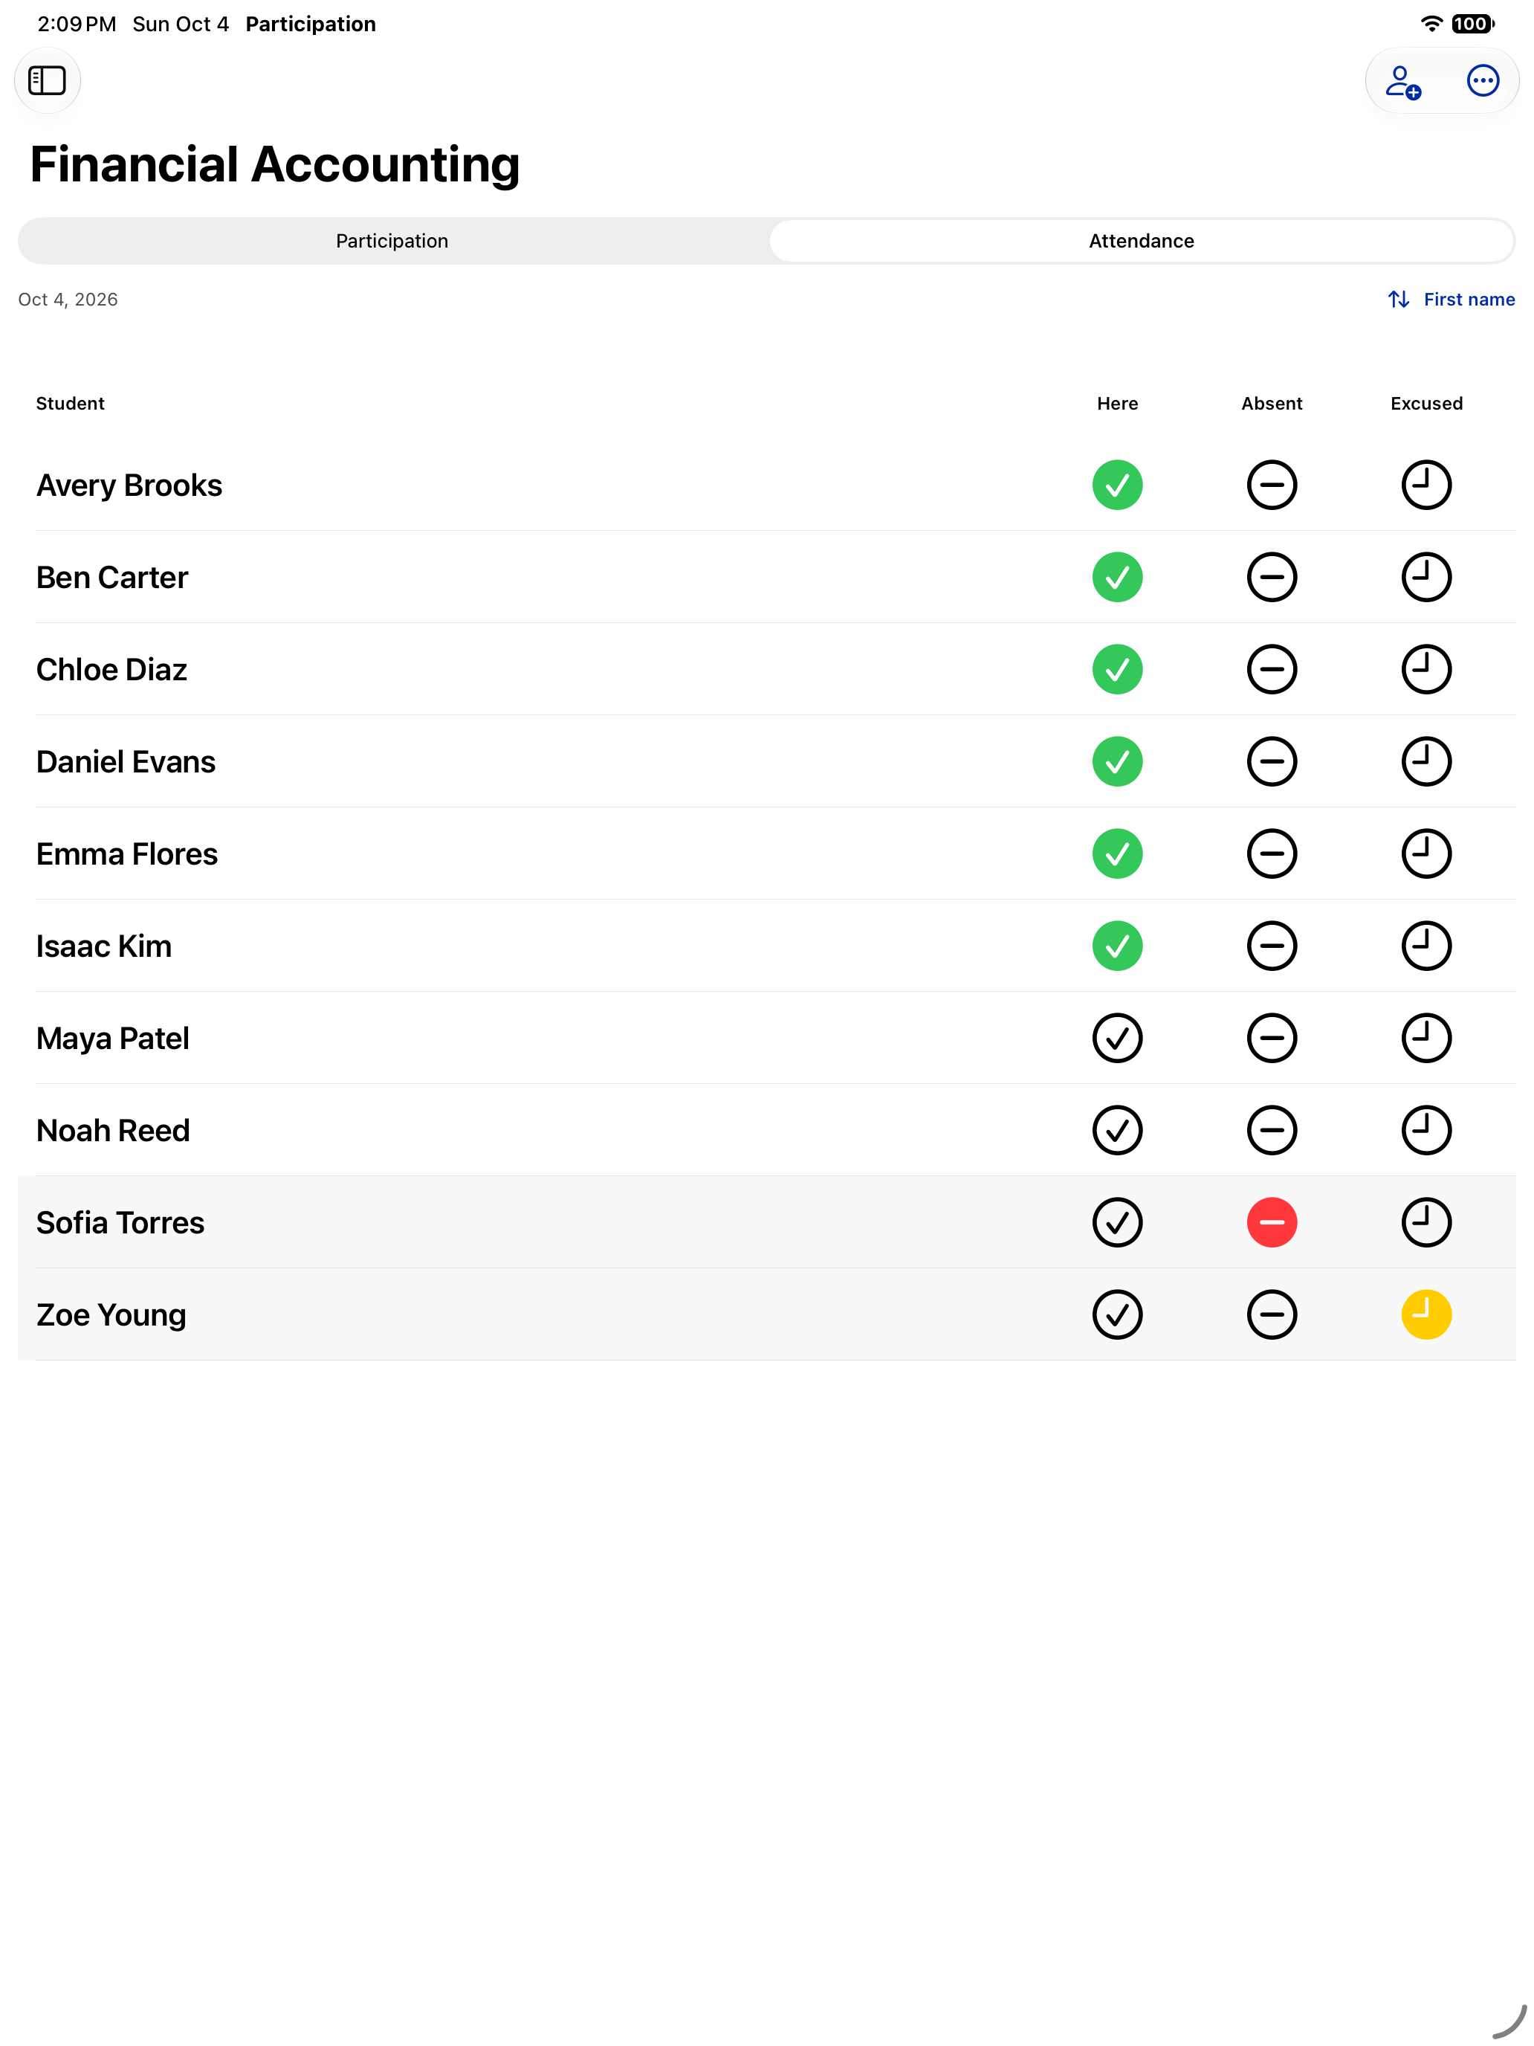The height and width of the screenshot is (2046, 1534).
Task: Select the Daniel Evans name
Action: click(x=126, y=762)
